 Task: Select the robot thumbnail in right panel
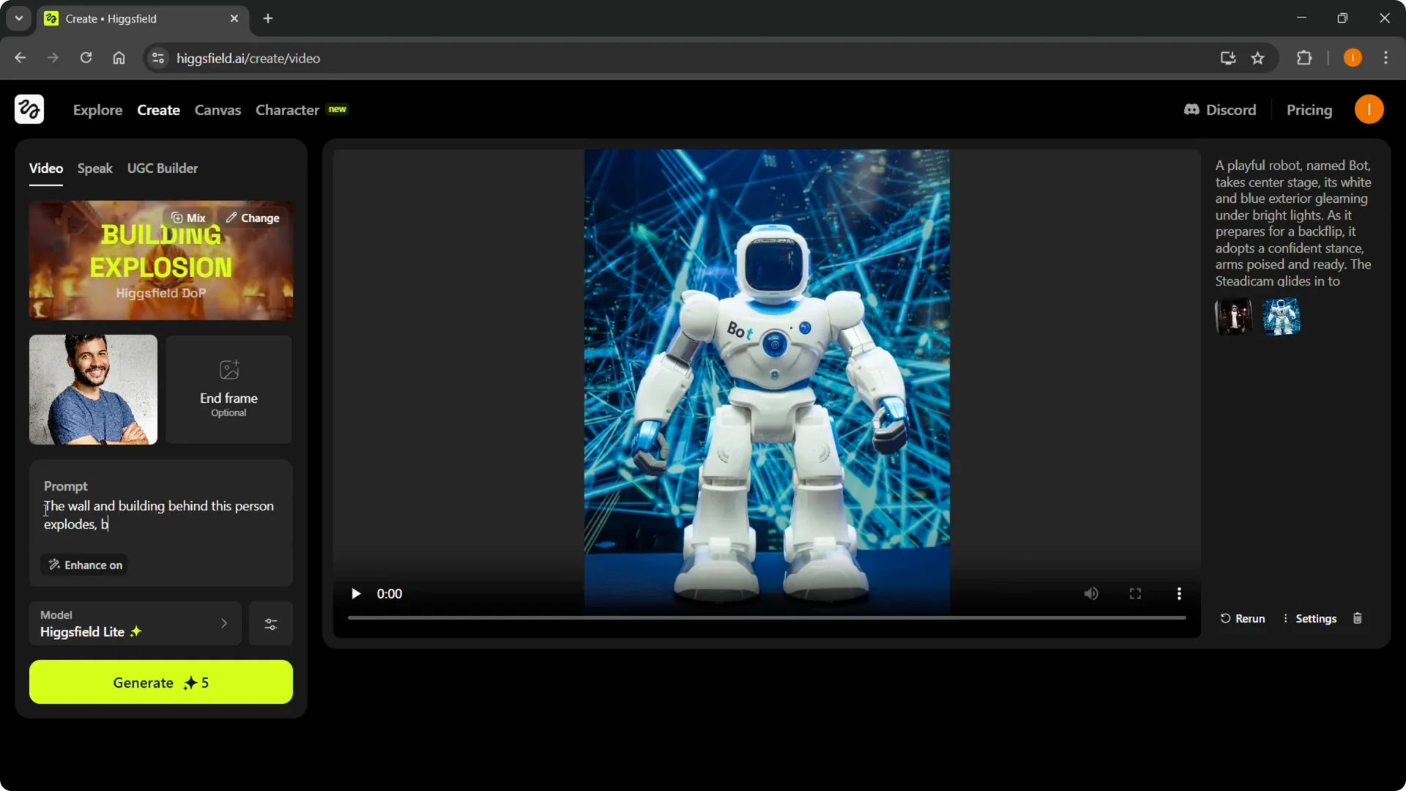pyautogui.click(x=1282, y=316)
